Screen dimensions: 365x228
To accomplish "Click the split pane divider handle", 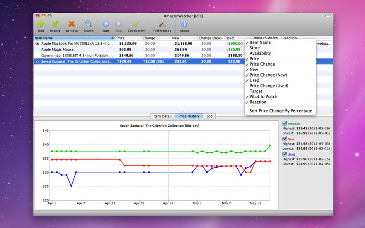I will [x=183, y=112].
